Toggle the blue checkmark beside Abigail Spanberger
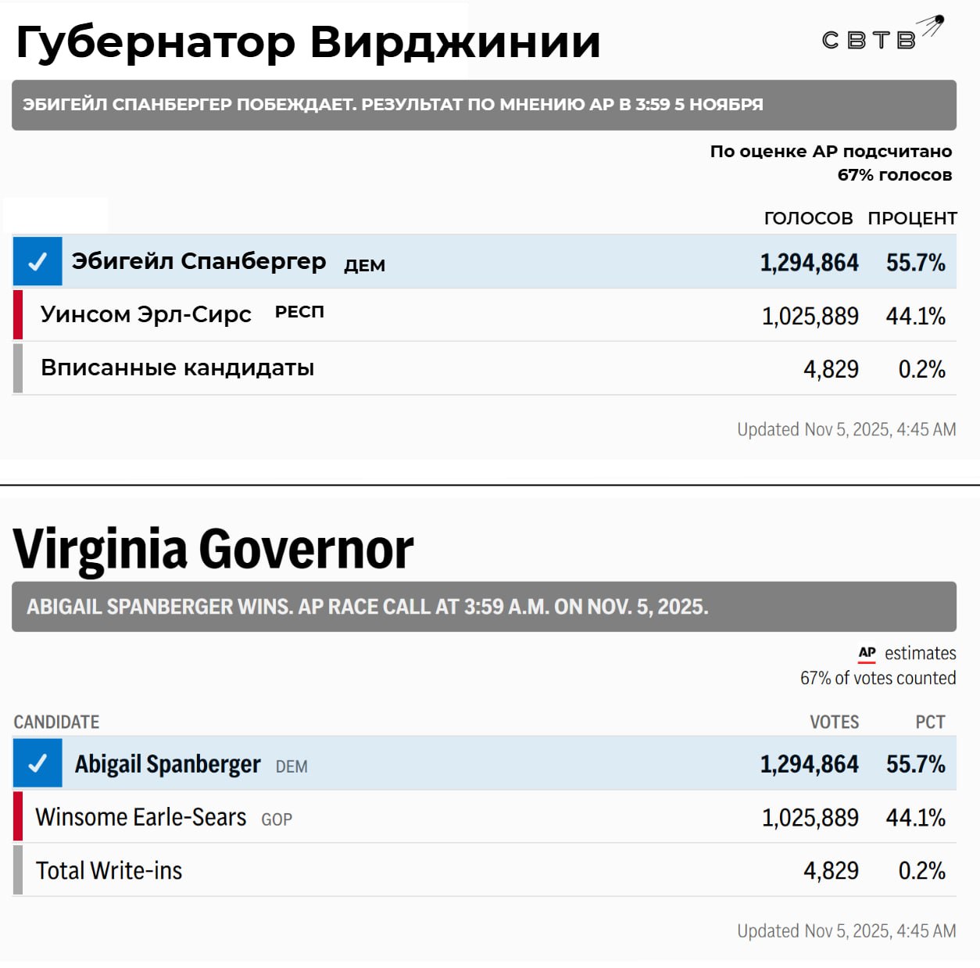Image resolution: width=980 pixels, height=968 pixels. (38, 763)
